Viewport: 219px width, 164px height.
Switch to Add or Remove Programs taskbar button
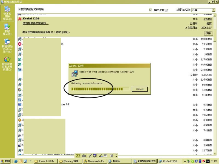[145, 161]
